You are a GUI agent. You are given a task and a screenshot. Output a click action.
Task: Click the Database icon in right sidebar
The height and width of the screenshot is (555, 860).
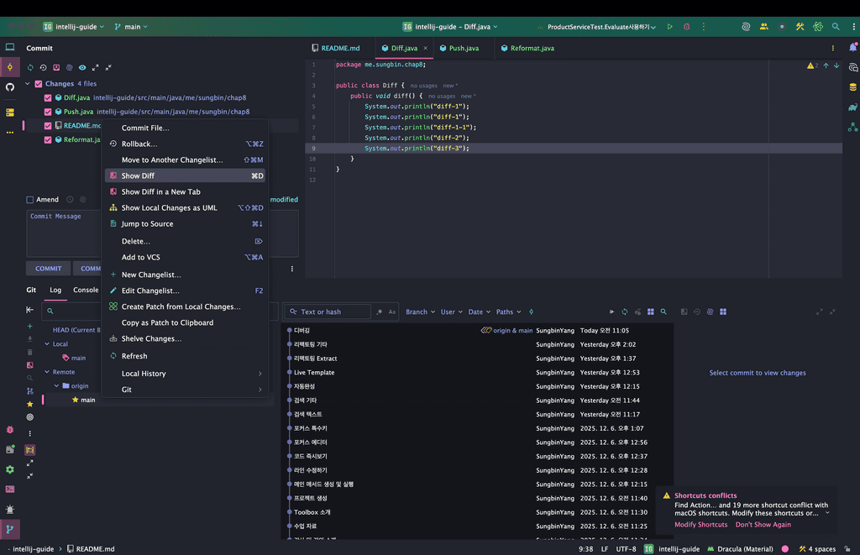[x=852, y=86]
